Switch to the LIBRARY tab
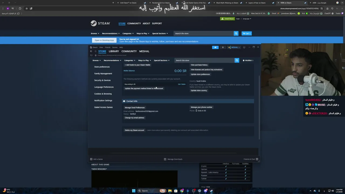345x194 pixels. pos(114,51)
